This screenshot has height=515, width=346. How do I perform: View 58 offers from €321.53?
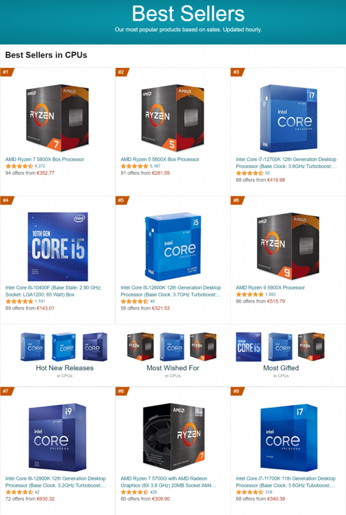coord(145,308)
